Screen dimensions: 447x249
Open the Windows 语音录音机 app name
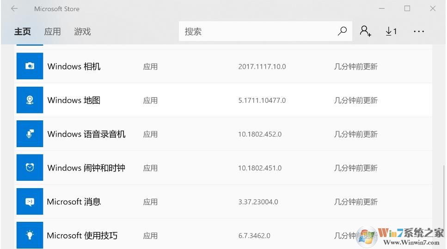pyautogui.click(x=86, y=134)
